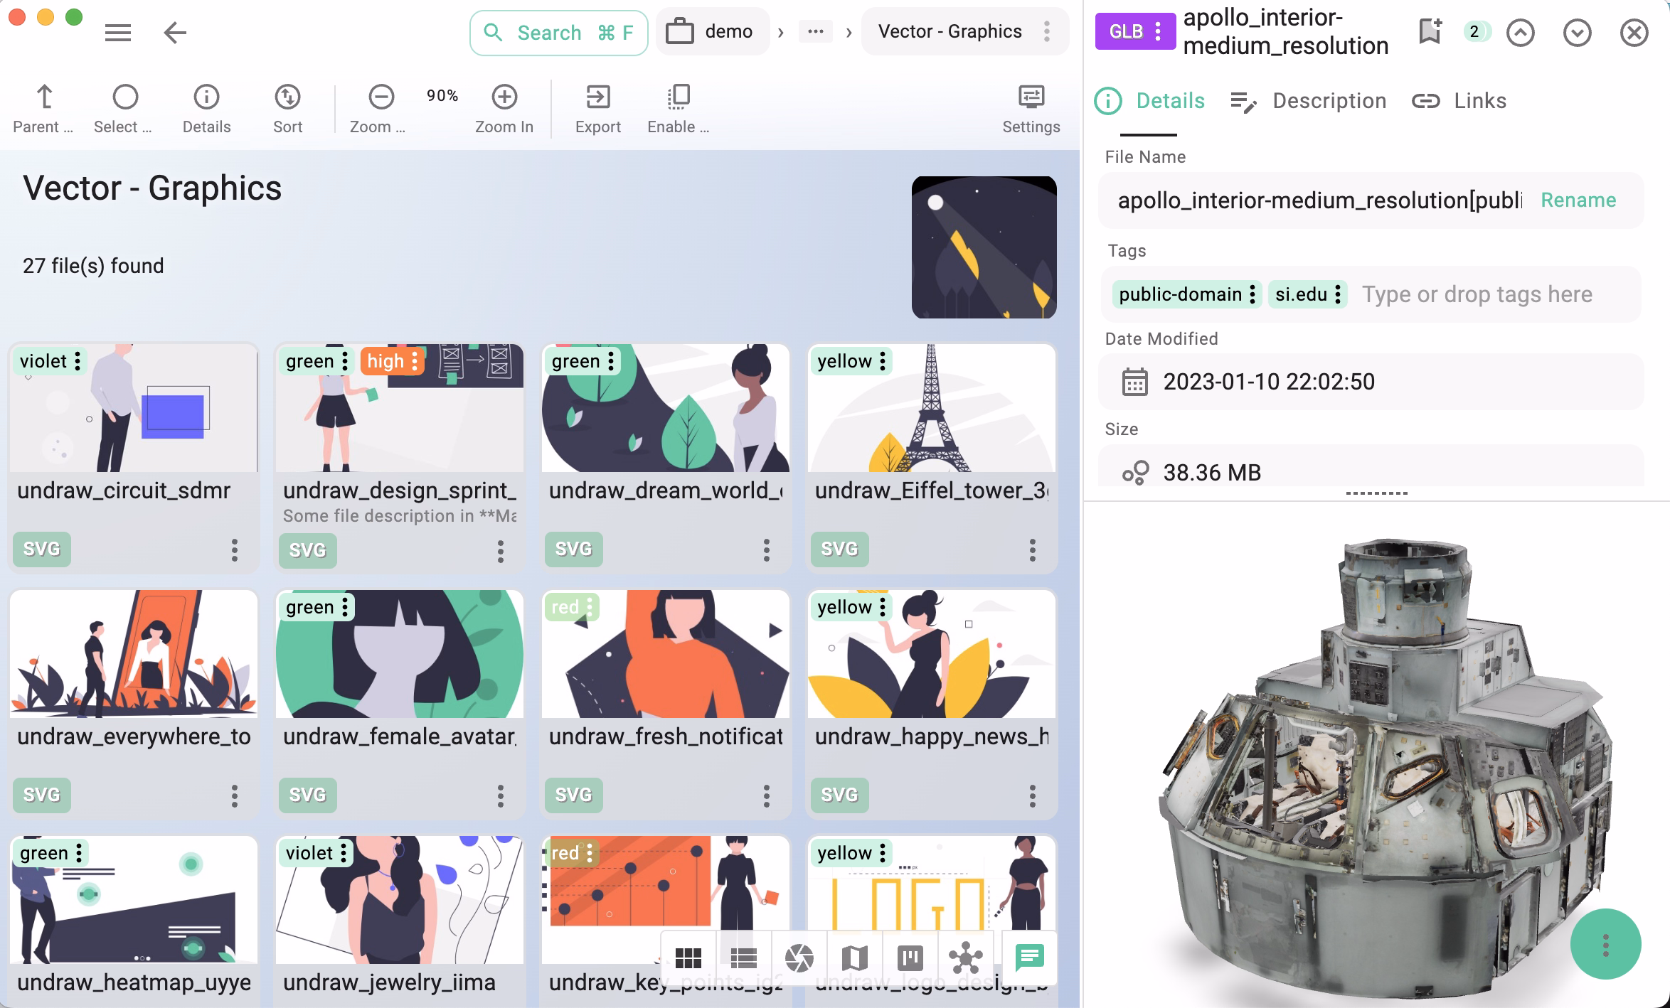Open more options for undraw_design_sprint
1670x1008 pixels.
tap(501, 551)
